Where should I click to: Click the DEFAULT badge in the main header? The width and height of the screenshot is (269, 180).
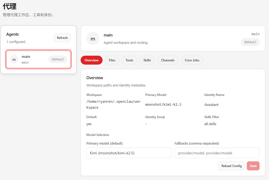tap(250, 42)
